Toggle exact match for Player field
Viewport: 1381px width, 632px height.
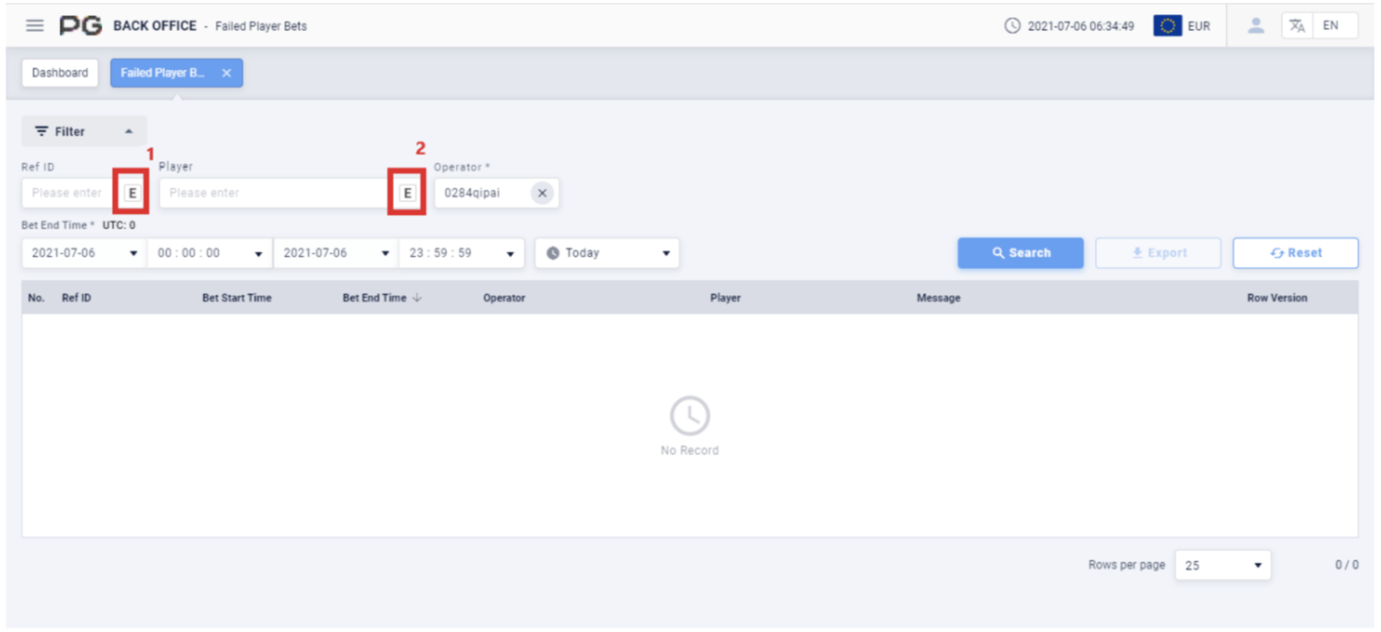(x=407, y=193)
